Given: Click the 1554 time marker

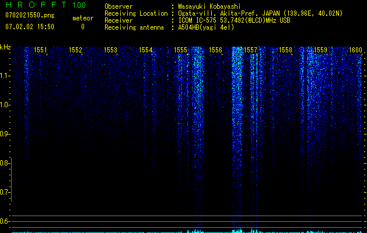Looking at the screenshot, I should [x=145, y=50].
